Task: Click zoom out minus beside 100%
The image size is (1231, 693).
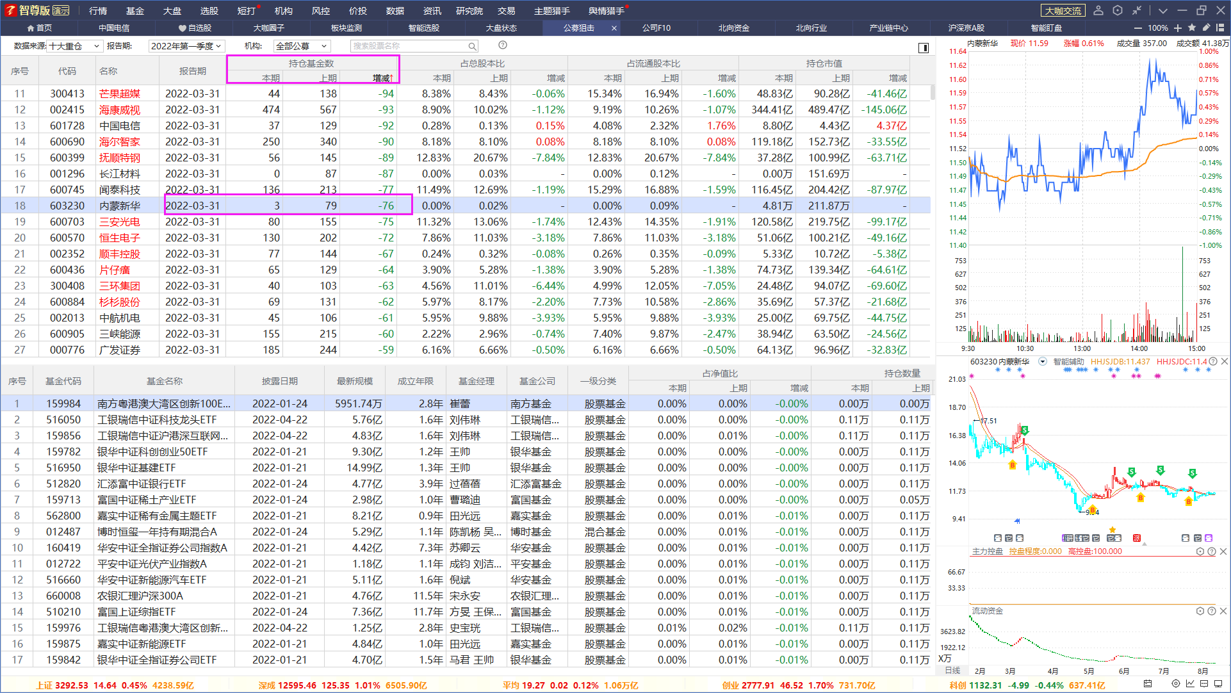Action: click(x=1137, y=28)
